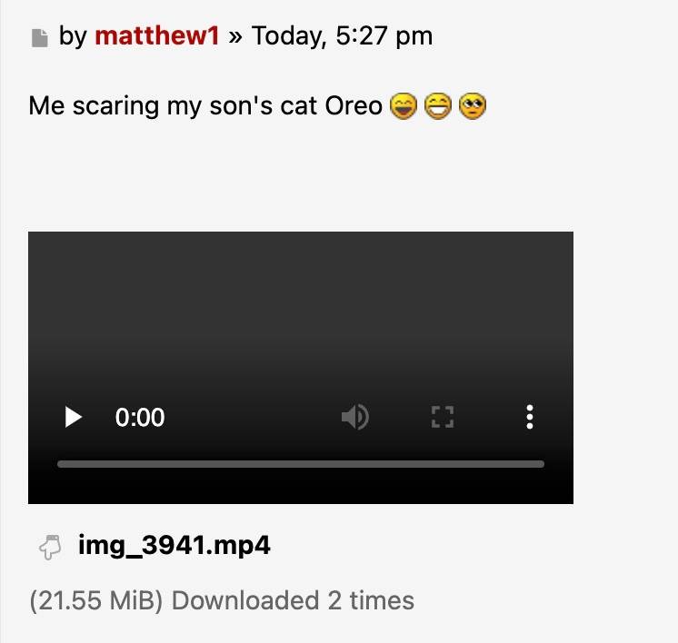Click the "Today, 5:27 pm" post time
The image size is (678, 643).
342,36
